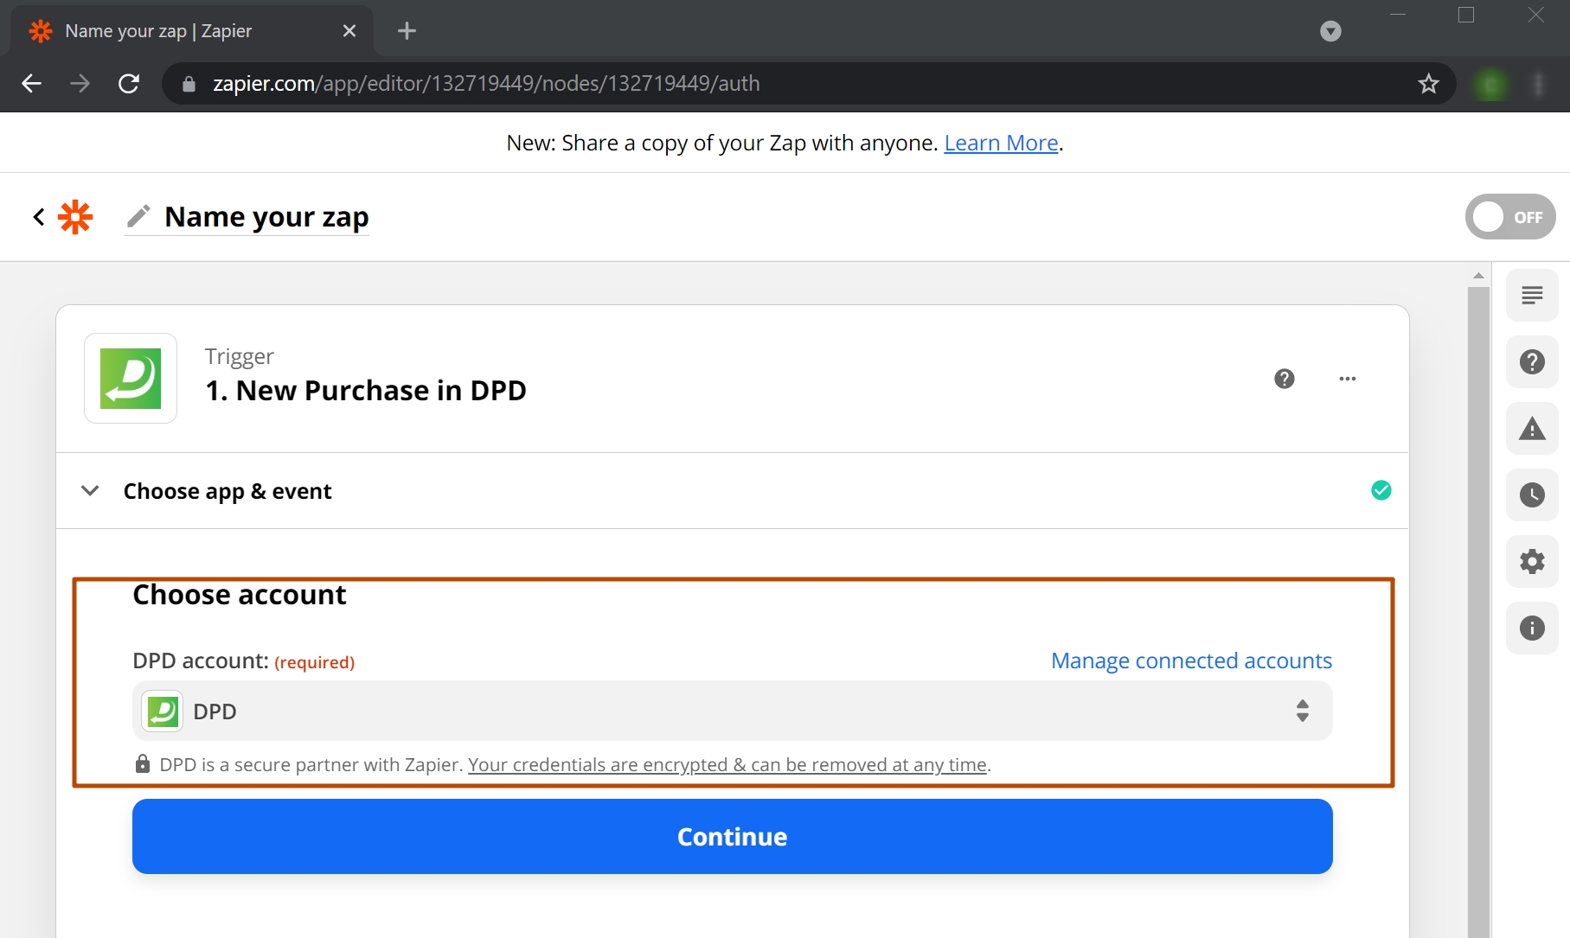This screenshot has height=938, width=1570.
Task: Open the Help sidebar icon
Action: [1532, 362]
